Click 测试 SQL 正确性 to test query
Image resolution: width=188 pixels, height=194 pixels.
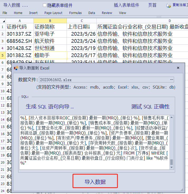[150, 107]
